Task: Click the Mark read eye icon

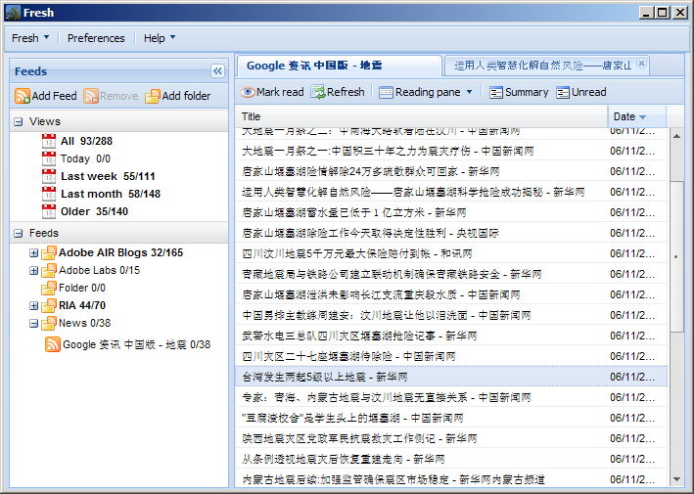Action: click(248, 92)
